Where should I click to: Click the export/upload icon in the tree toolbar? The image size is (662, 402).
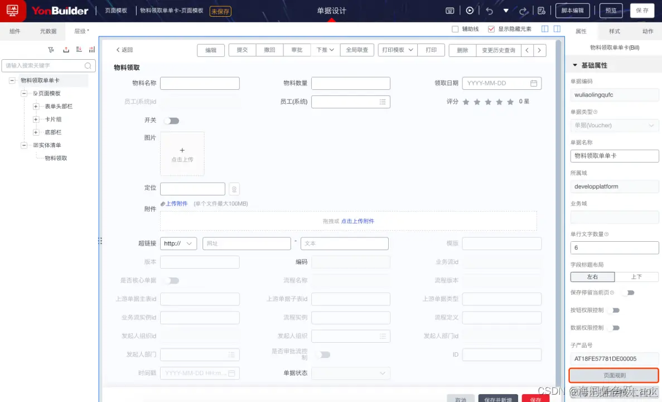point(66,50)
